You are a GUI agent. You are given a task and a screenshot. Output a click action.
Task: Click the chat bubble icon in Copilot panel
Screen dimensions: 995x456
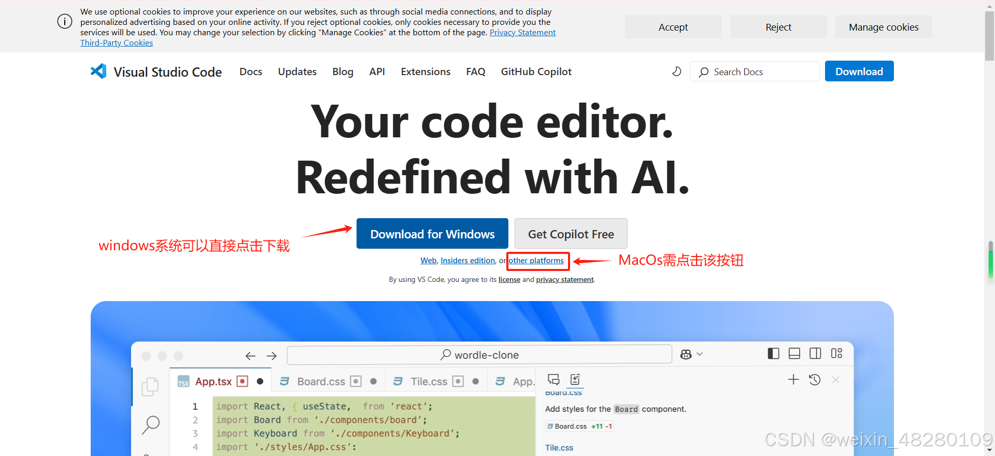[553, 379]
